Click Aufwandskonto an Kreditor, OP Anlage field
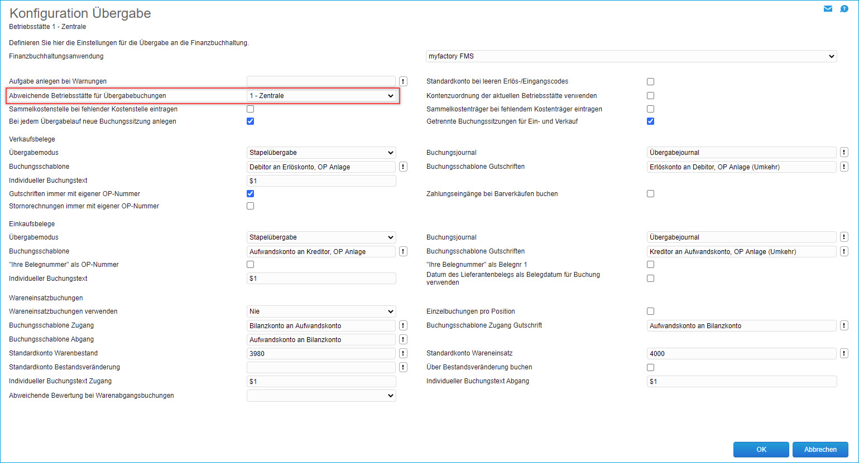Viewport: 859px width, 463px height. (x=321, y=251)
